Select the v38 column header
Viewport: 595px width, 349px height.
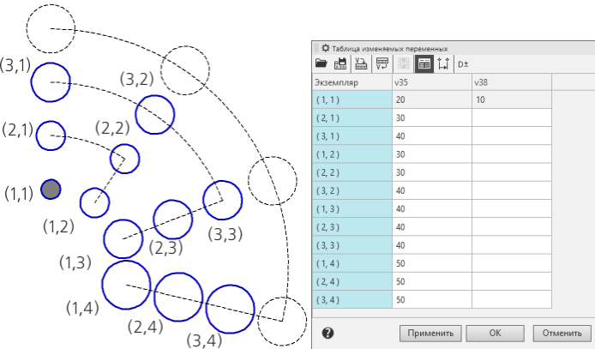pyautogui.click(x=511, y=83)
